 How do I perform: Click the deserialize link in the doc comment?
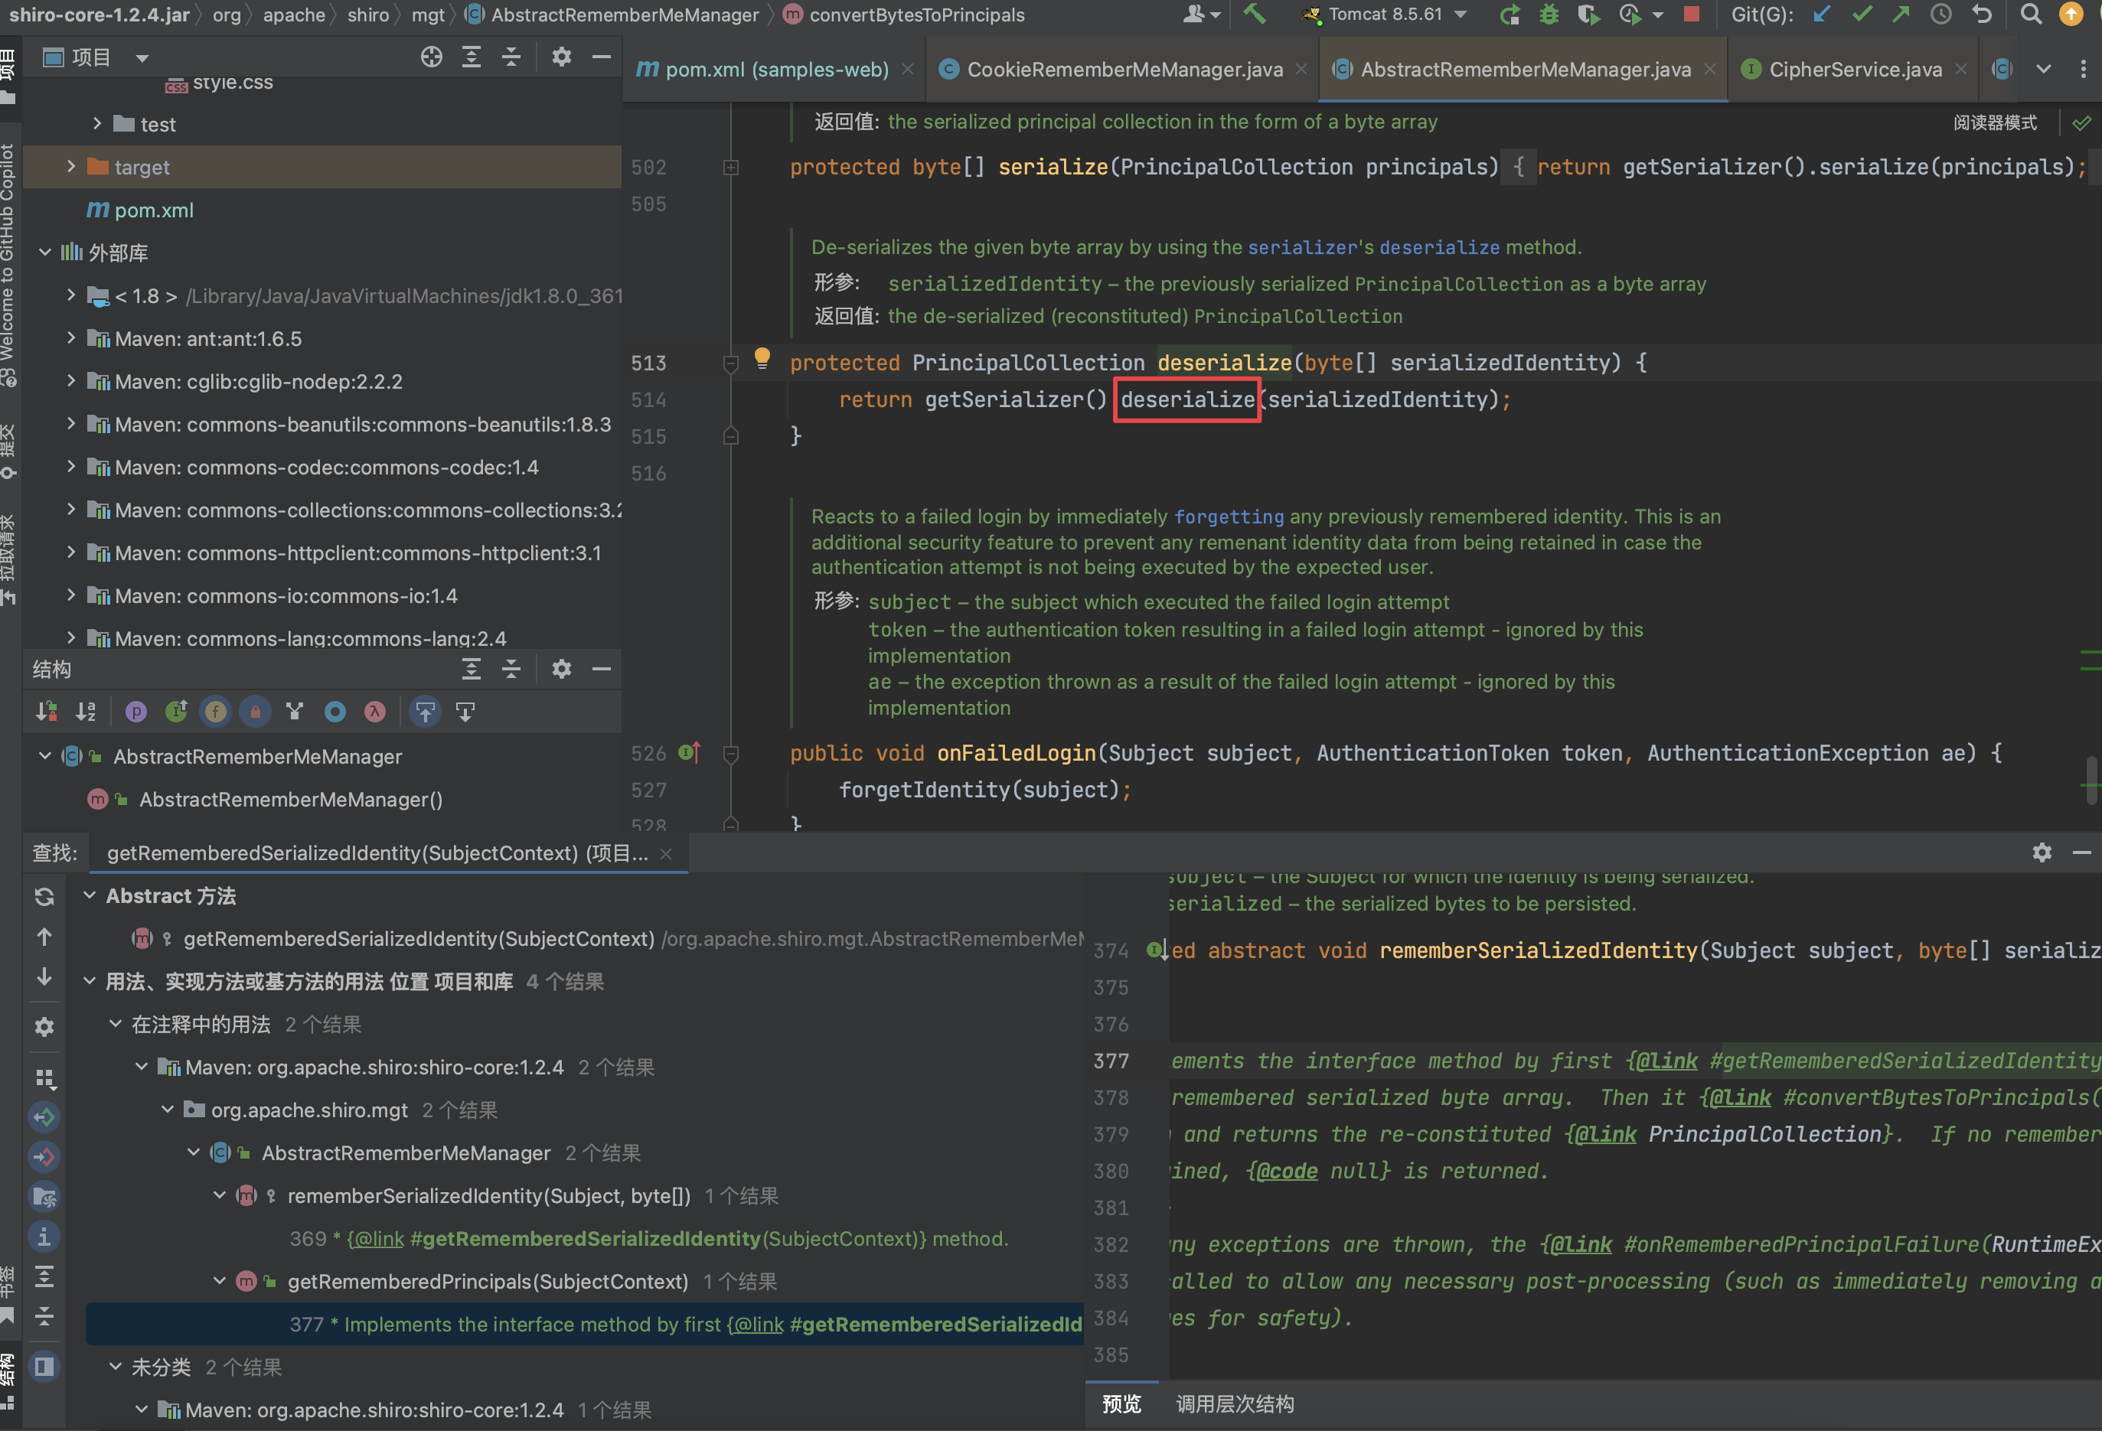pos(1439,246)
